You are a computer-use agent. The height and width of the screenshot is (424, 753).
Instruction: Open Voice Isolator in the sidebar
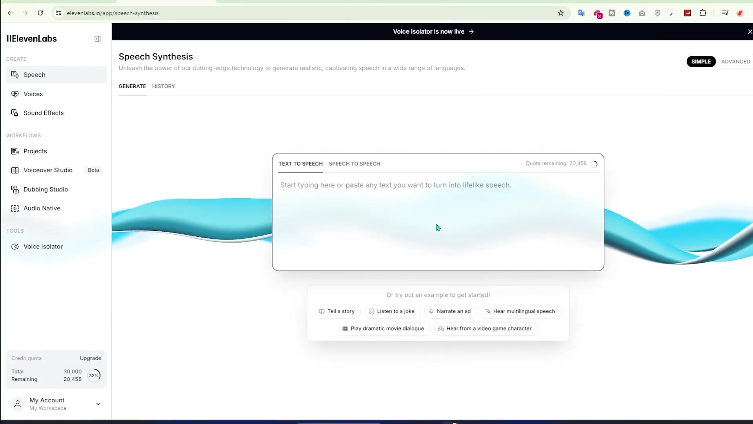pyautogui.click(x=56, y=247)
